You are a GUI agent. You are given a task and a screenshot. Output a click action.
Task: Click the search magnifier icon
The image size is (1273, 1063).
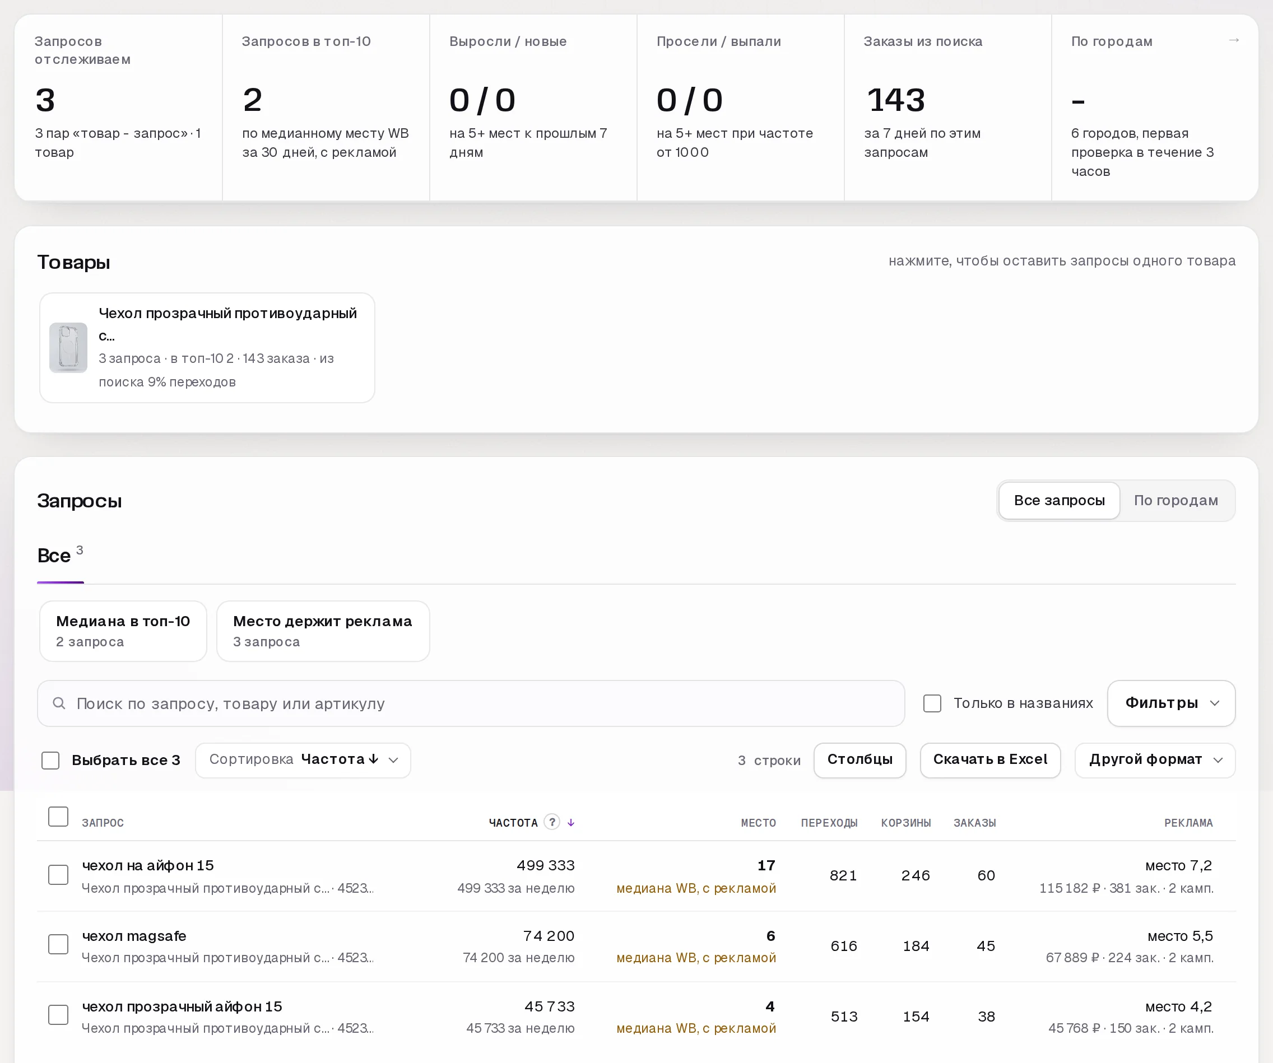coord(59,703)
